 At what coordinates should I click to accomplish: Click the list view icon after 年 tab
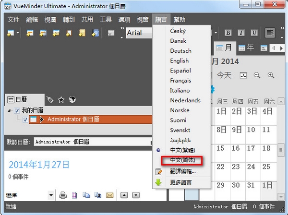tap(264, 48)
